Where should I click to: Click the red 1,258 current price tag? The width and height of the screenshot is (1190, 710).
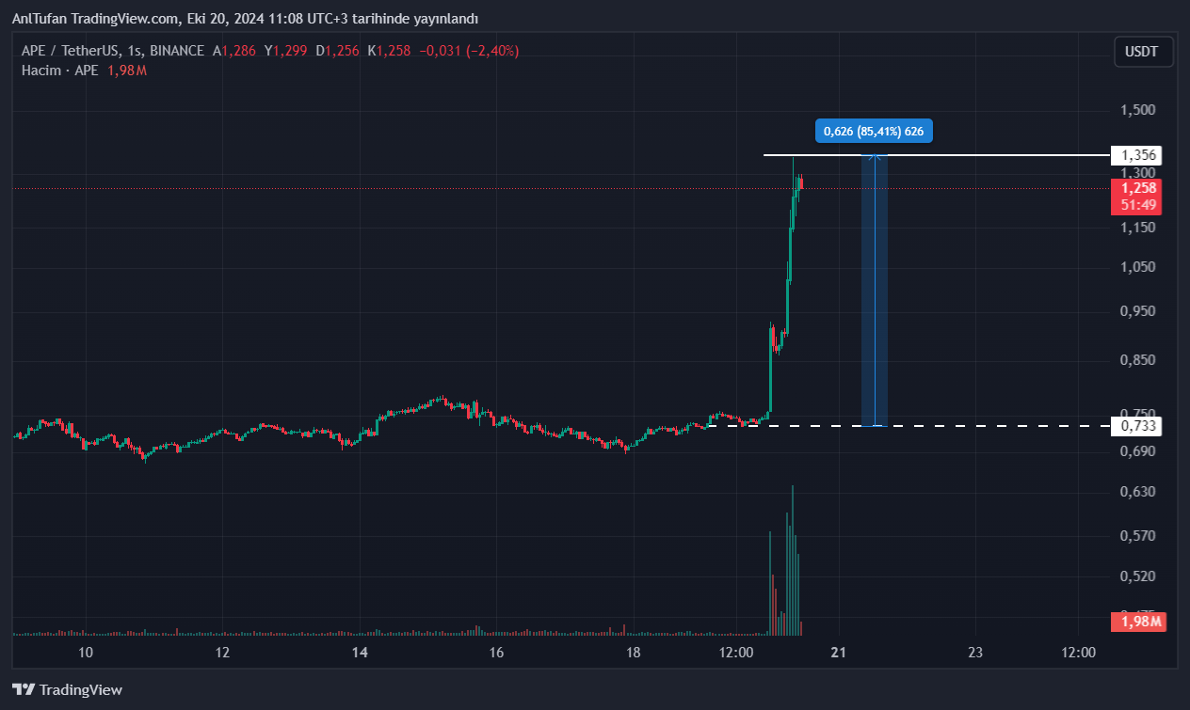point(1136,188)
